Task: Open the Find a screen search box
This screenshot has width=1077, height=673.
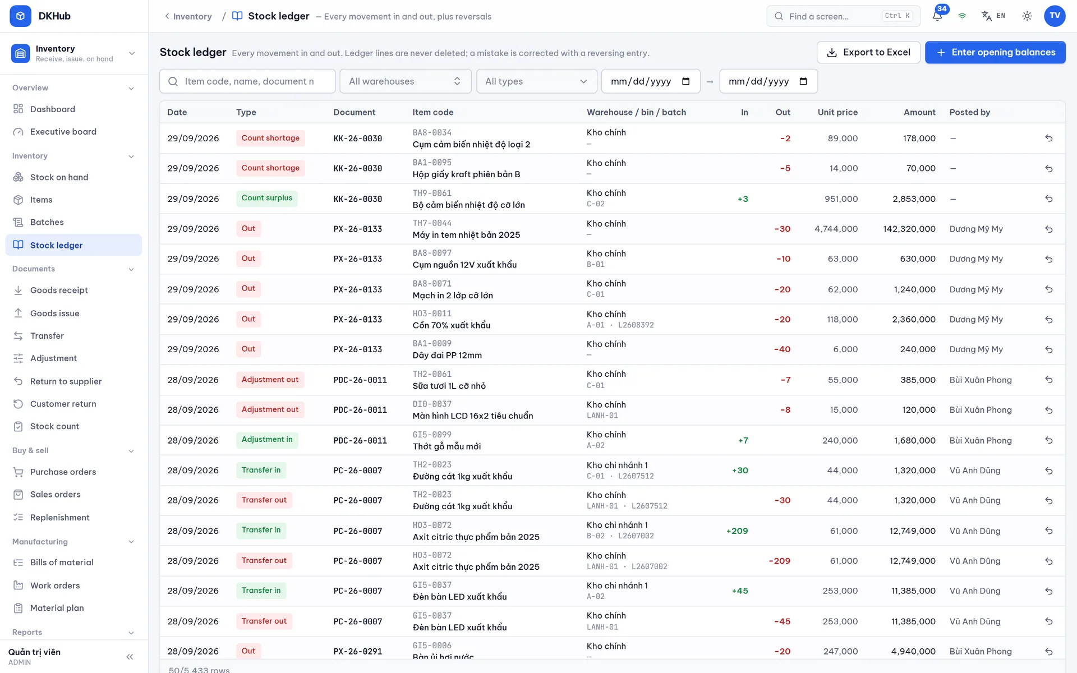Action: click(843, 16)
